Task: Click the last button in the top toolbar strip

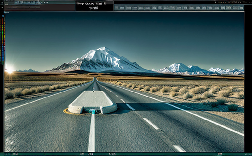Action: pos(241,8)
